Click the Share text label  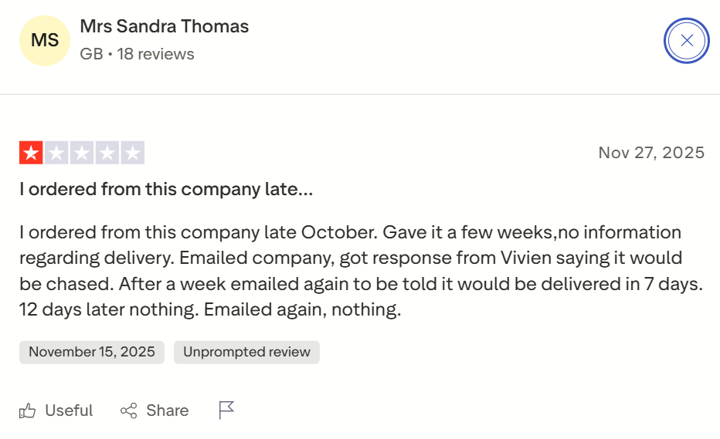pyautogui.click(x=168, y=410)
